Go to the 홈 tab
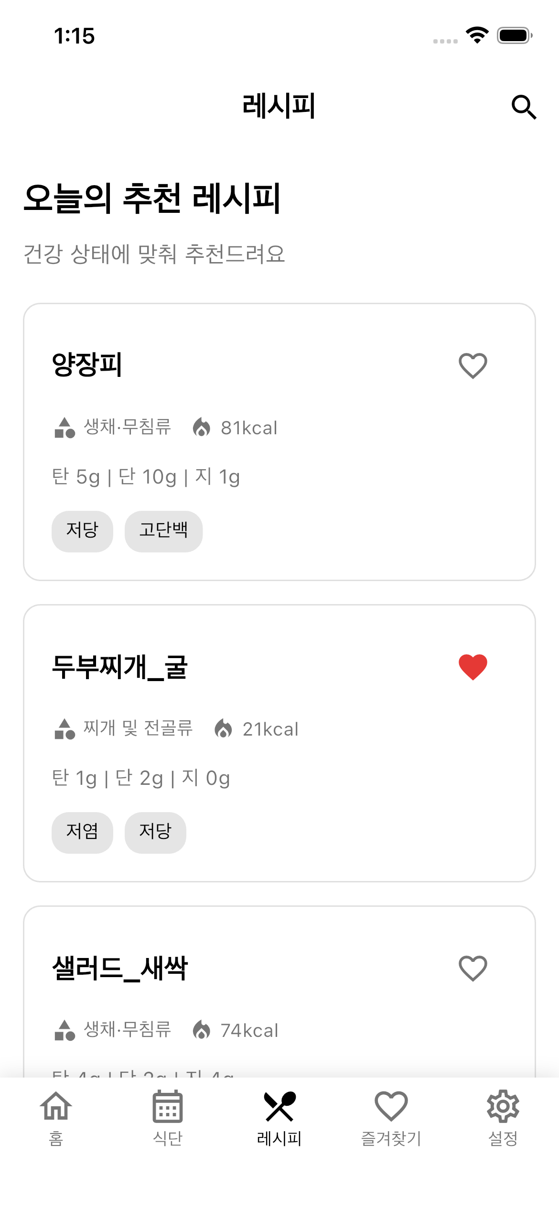The height and width of the screenshot is (1211, 559). point(56,1118)
